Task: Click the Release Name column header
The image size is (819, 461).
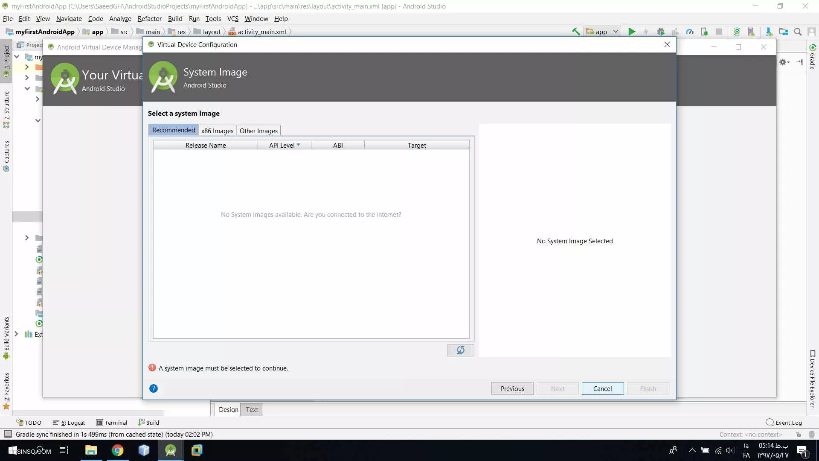Action: (x=206, y=145)
